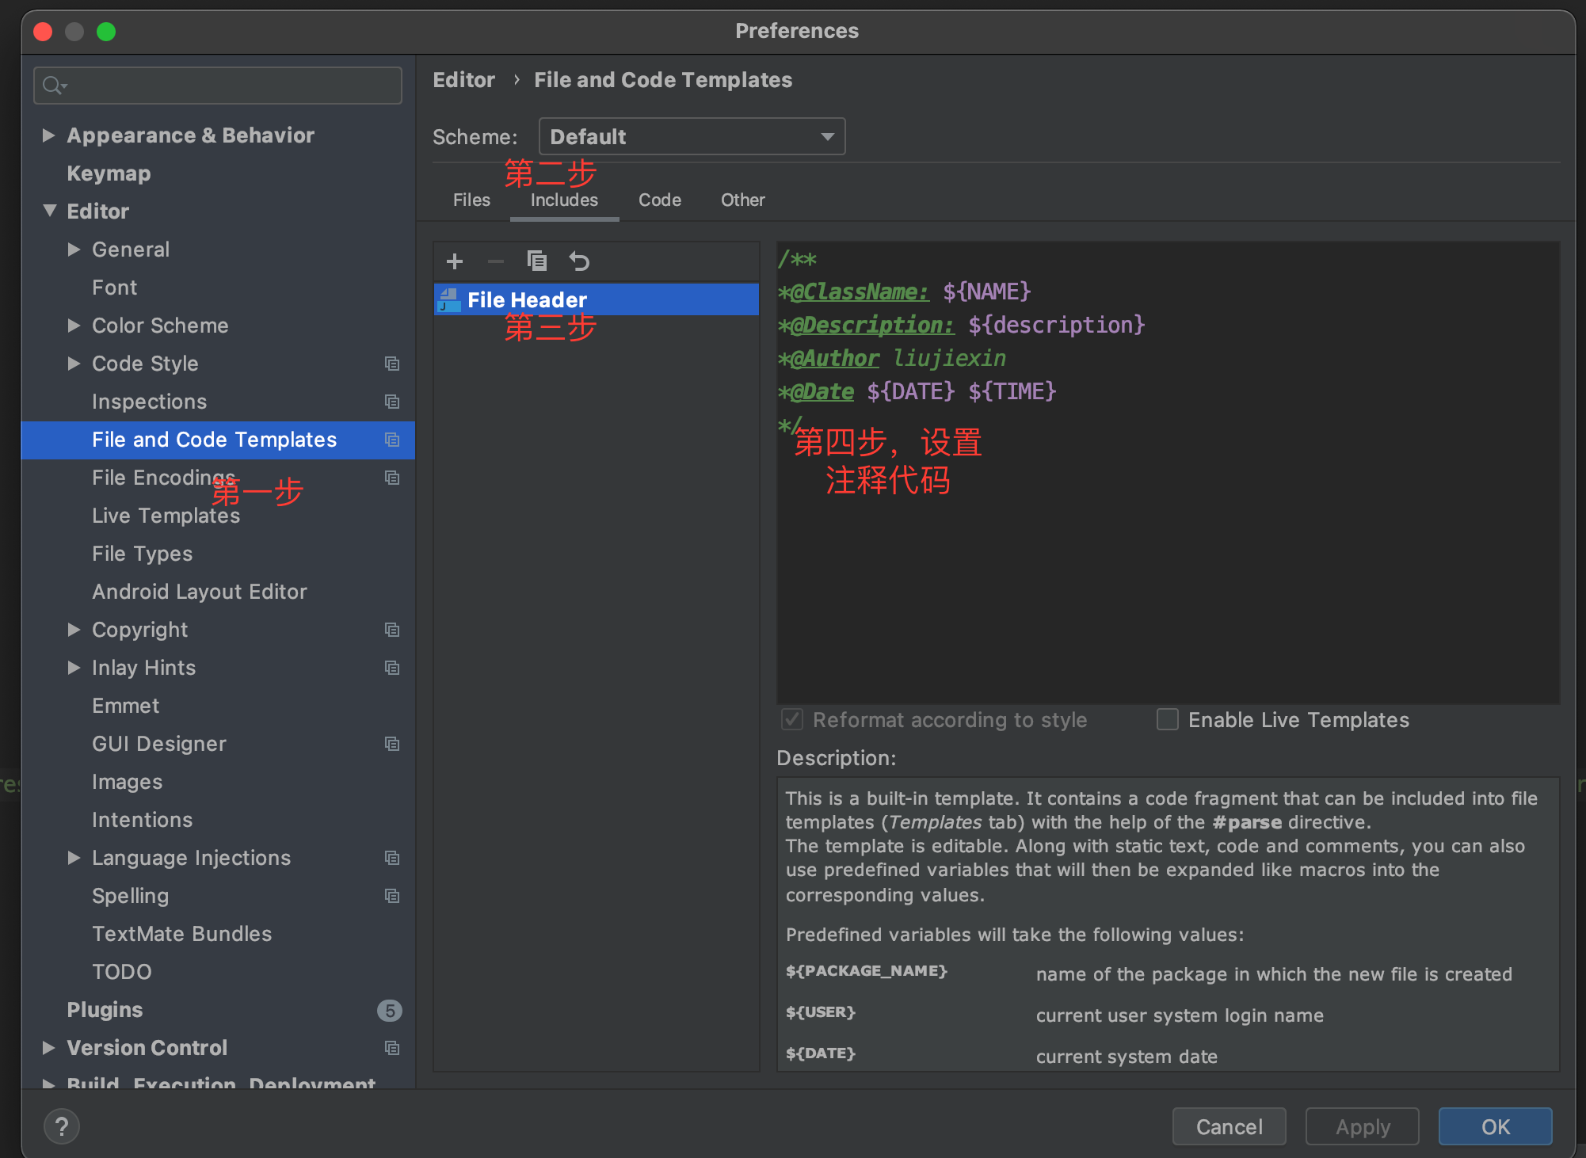
Task: Click the @Author liujiexin line in editor
Action: click(892, 358)
